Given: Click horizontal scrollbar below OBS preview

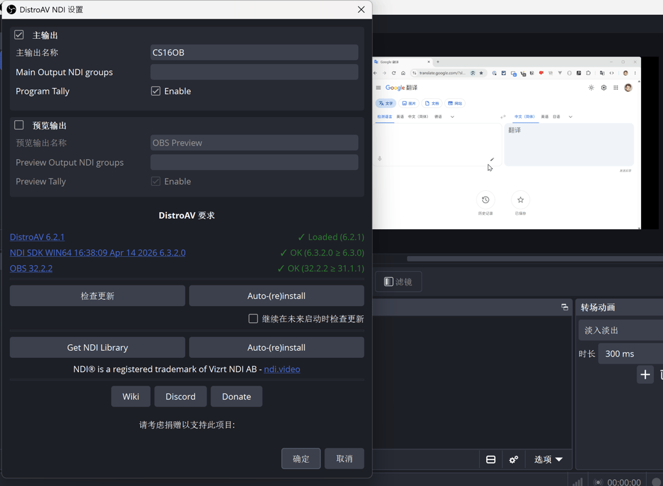Looking at the screenshot, I should 534,259.
